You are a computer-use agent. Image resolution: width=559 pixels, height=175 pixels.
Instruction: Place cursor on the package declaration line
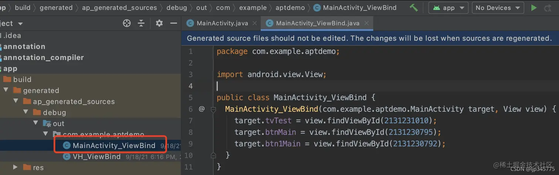pos(278,51)
